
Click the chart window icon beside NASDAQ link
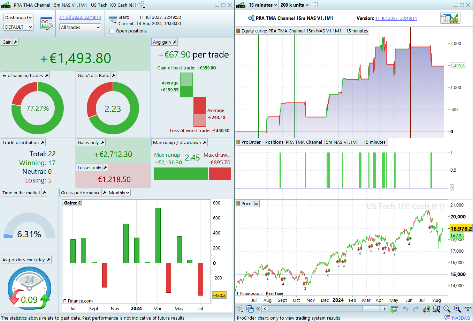(447, 318)
